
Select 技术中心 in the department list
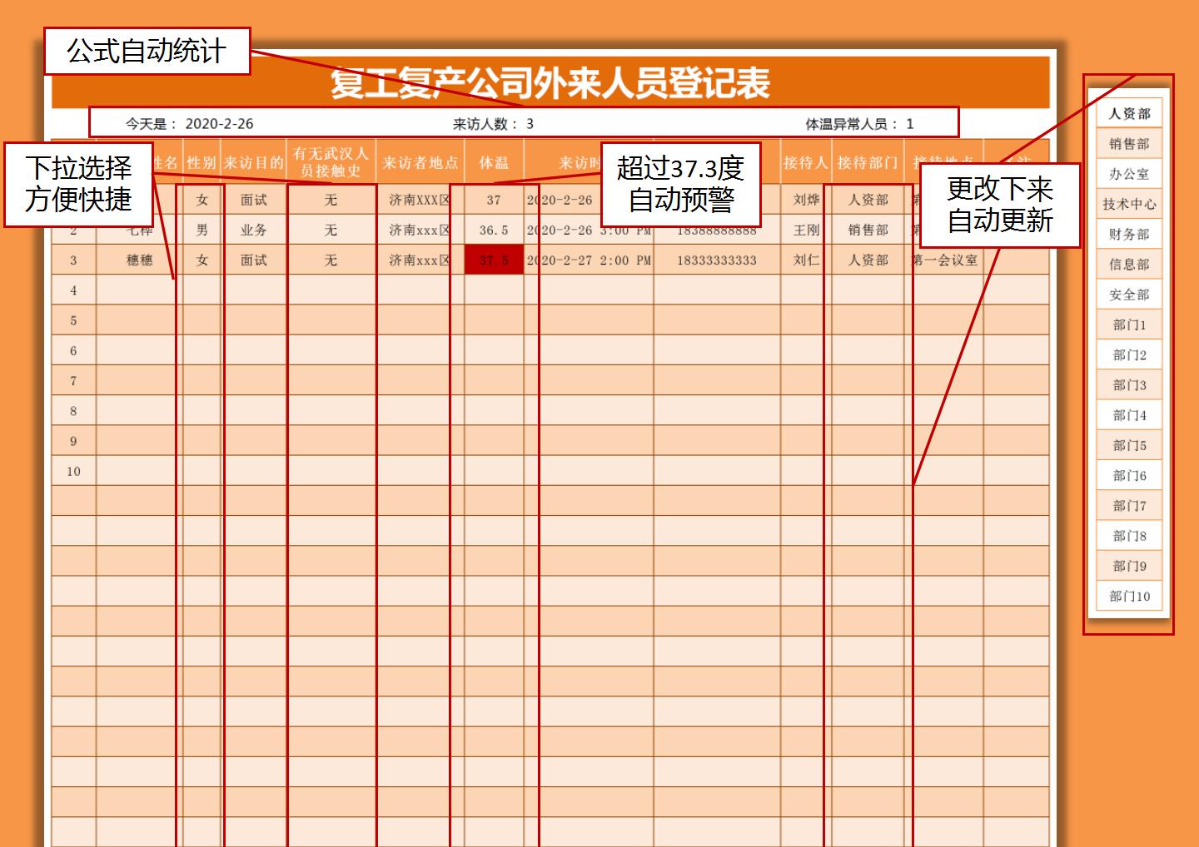(1128, 204)
